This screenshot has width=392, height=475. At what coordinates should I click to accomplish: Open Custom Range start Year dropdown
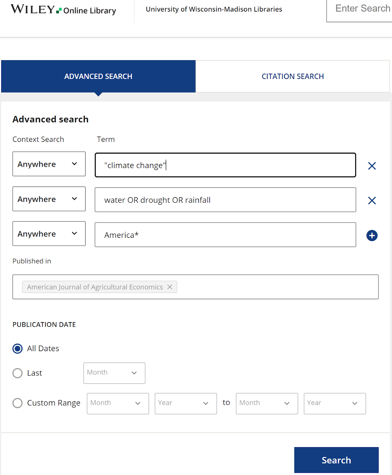pyautogui.click(x=186, y=403)
